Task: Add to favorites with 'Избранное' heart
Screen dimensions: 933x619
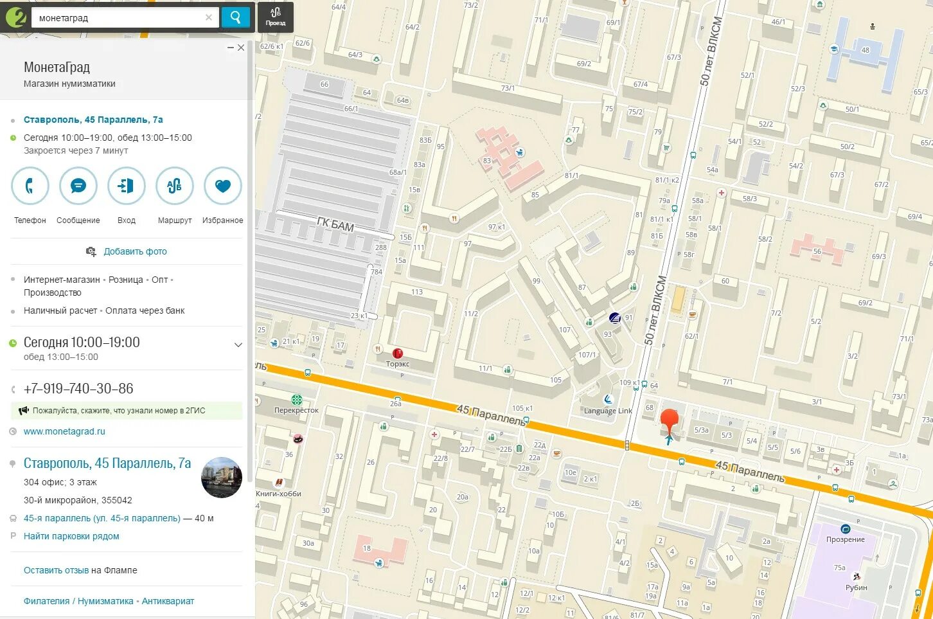Action: 223,186
